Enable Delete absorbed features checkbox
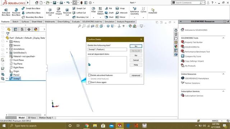This screenshot has height=129, width=230. (89, 75)
